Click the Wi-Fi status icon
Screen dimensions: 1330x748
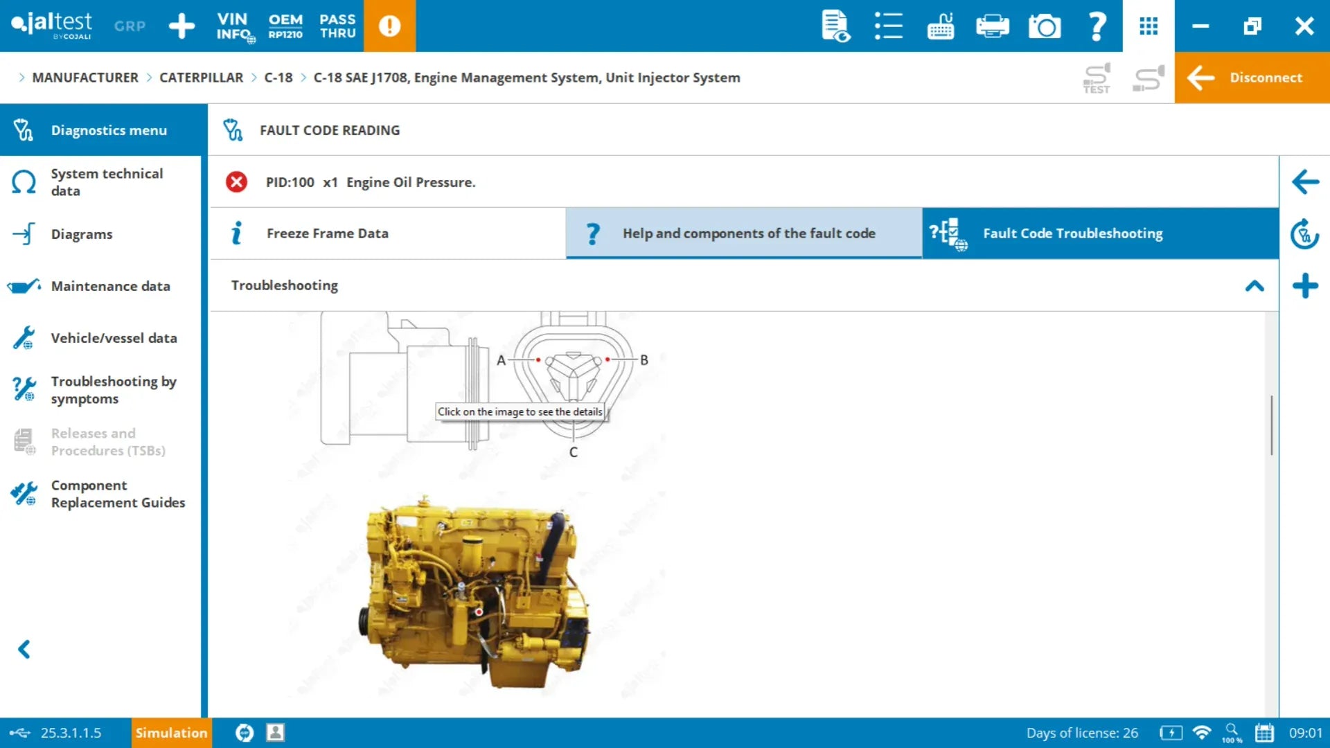pos(1202,733)
